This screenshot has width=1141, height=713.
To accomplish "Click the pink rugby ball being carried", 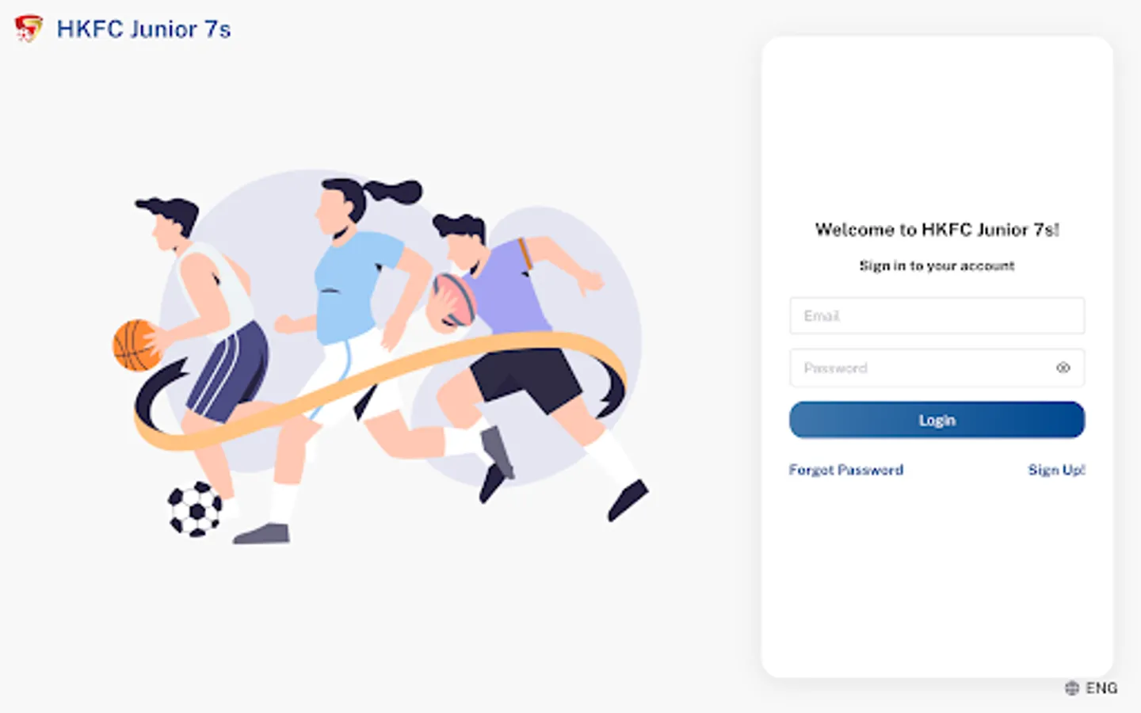I will [452, 300].
